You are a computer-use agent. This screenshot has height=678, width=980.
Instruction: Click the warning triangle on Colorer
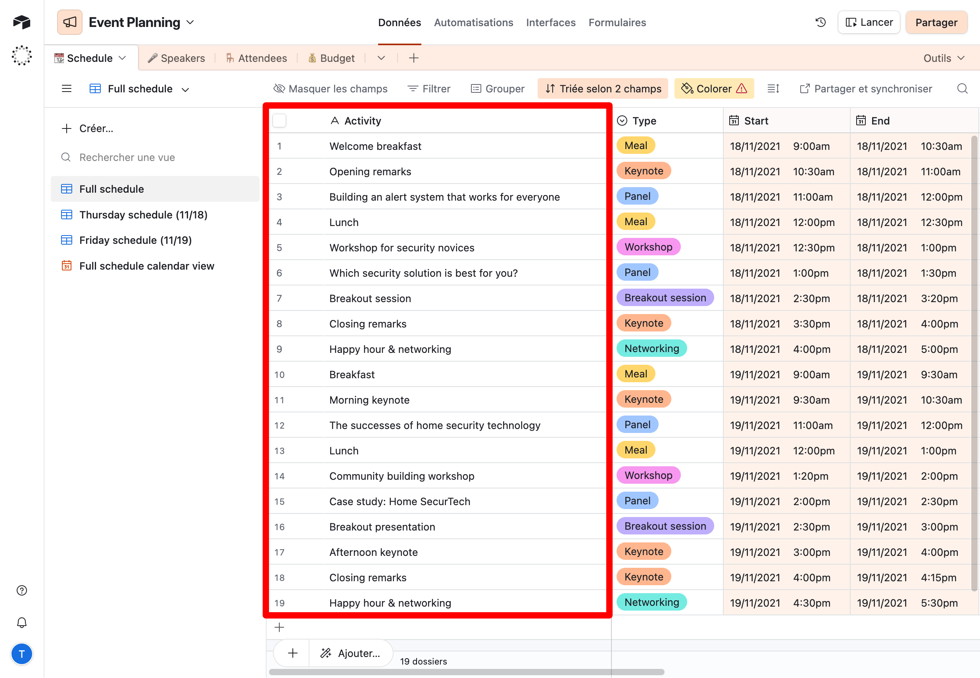[742, 89]
